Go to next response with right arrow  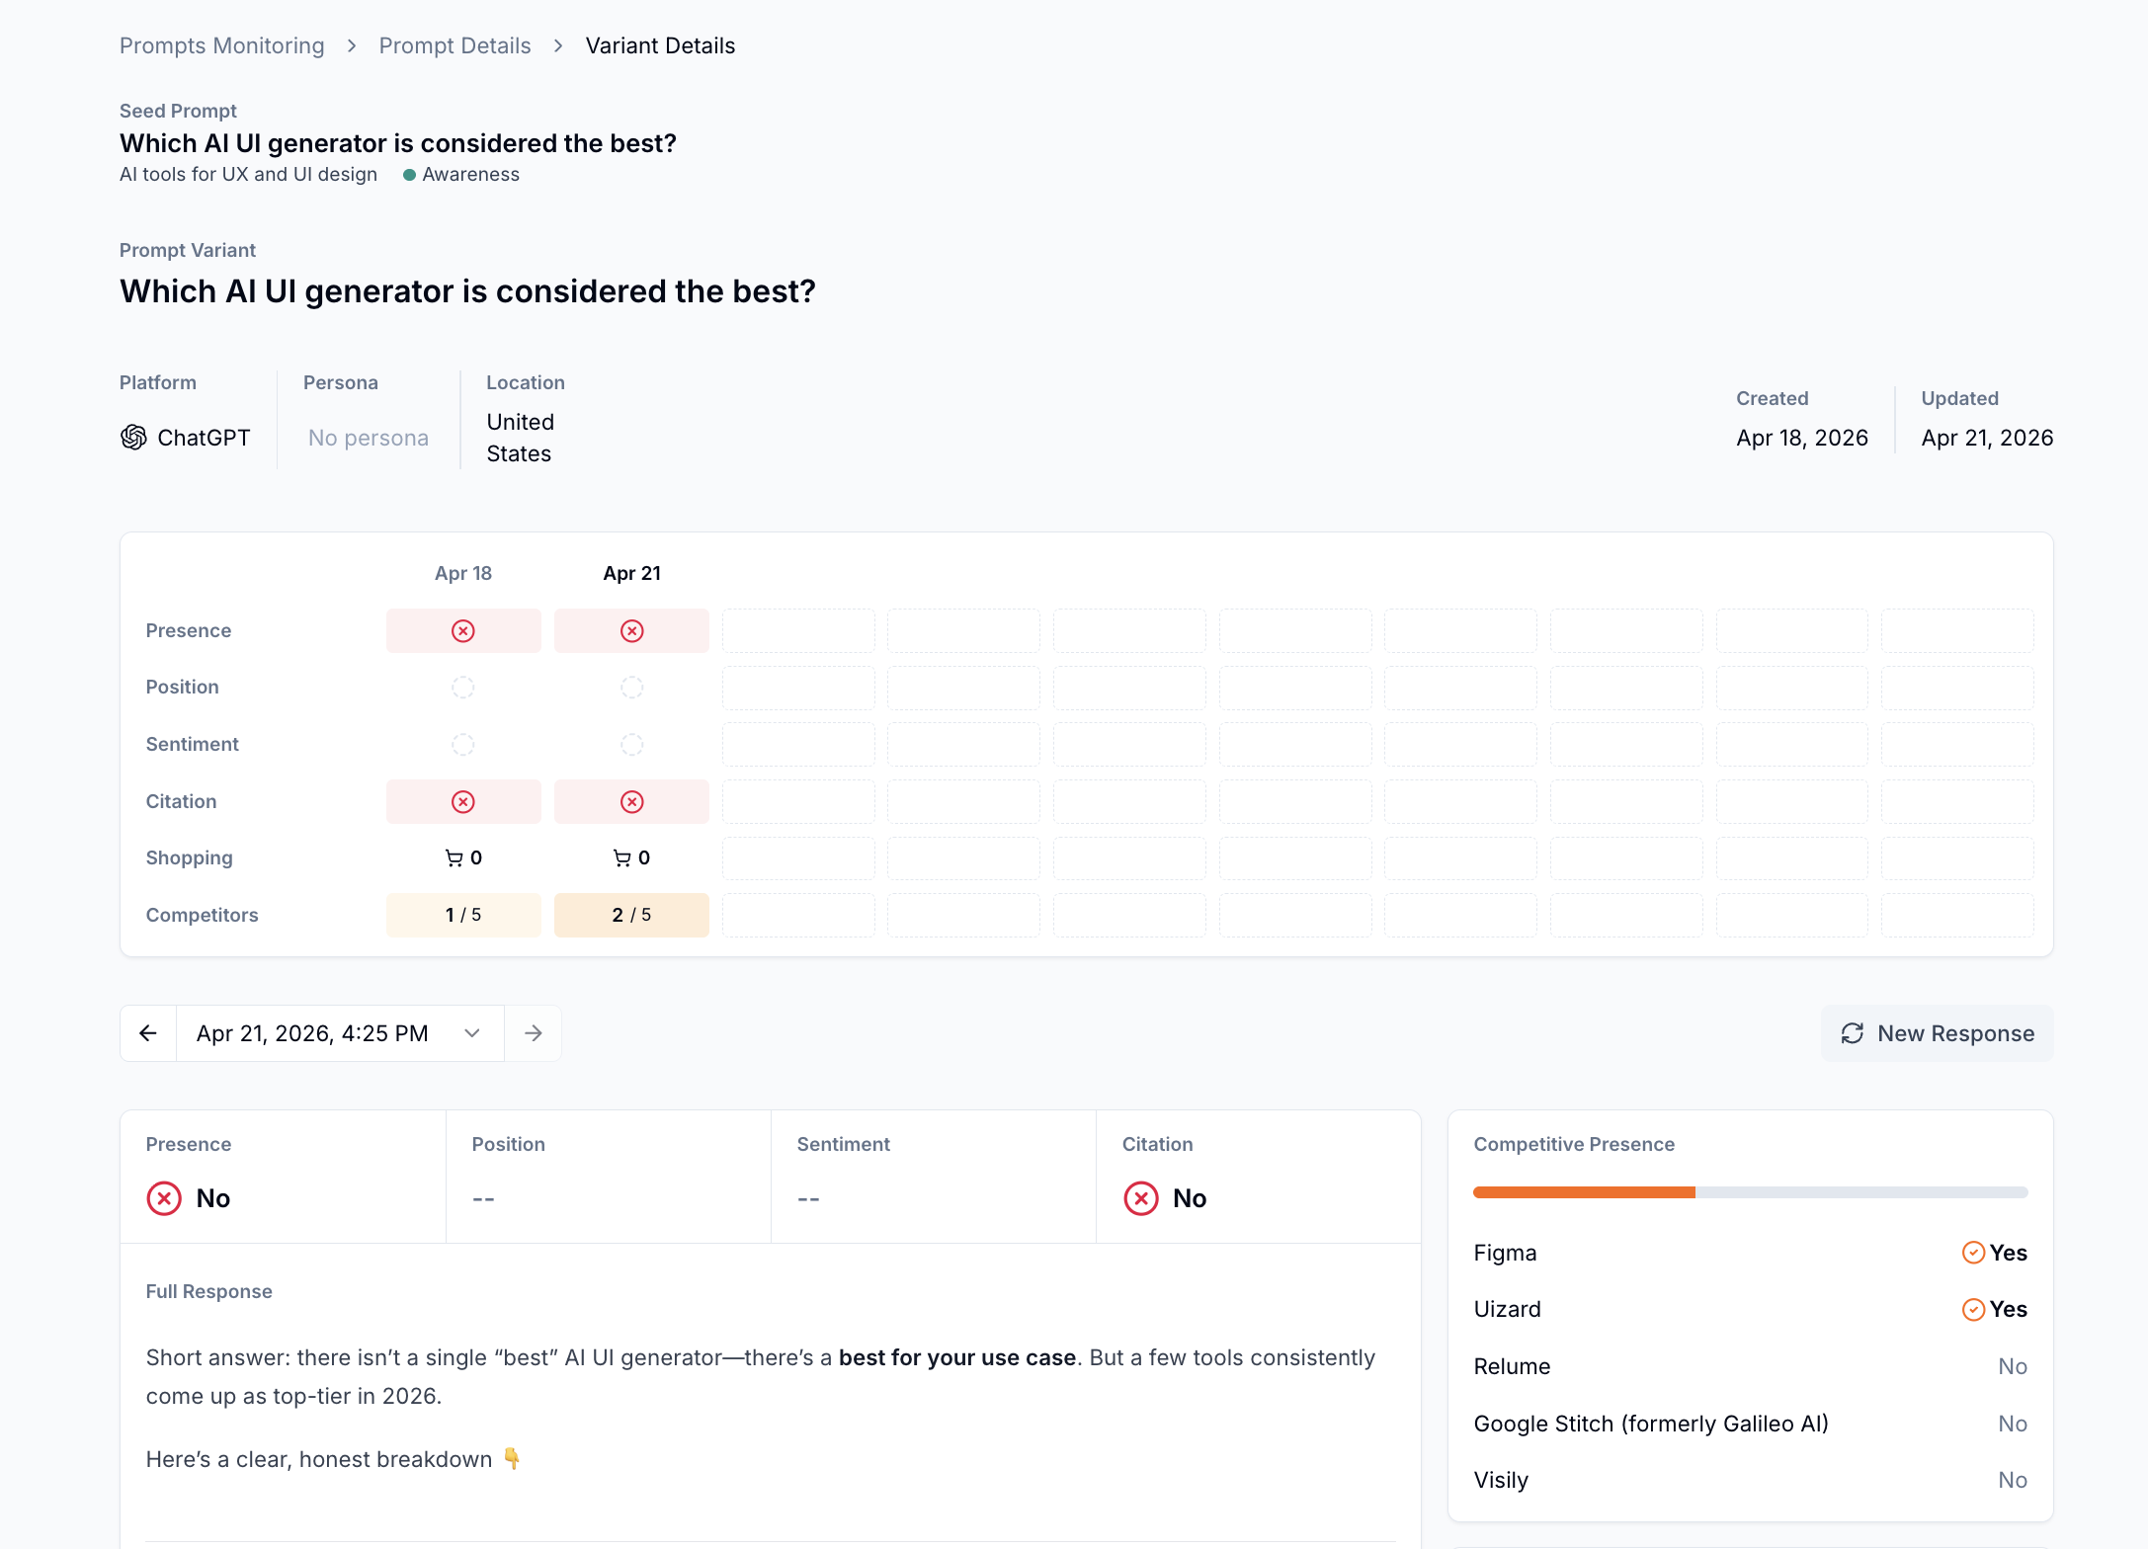click(534, 1033)
